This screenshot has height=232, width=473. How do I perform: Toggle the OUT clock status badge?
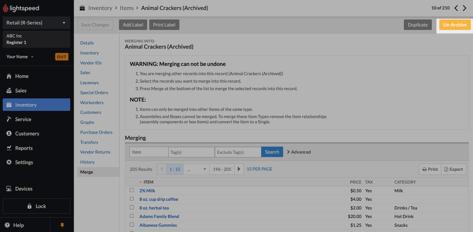tap(62, 57)
